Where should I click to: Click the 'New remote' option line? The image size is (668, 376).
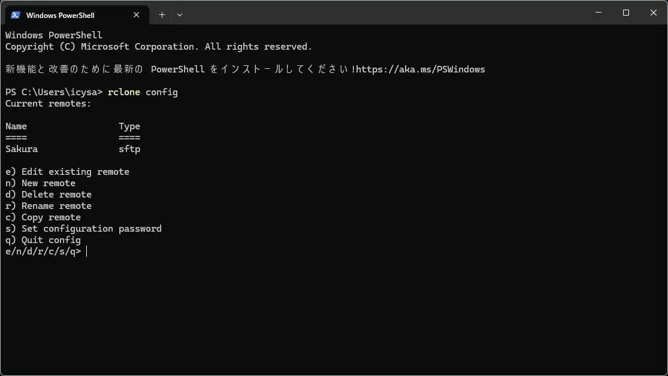point(41,183)
